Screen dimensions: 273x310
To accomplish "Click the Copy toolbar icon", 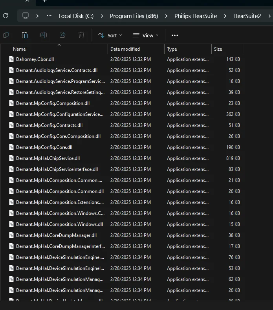I will tap(6, 35).
